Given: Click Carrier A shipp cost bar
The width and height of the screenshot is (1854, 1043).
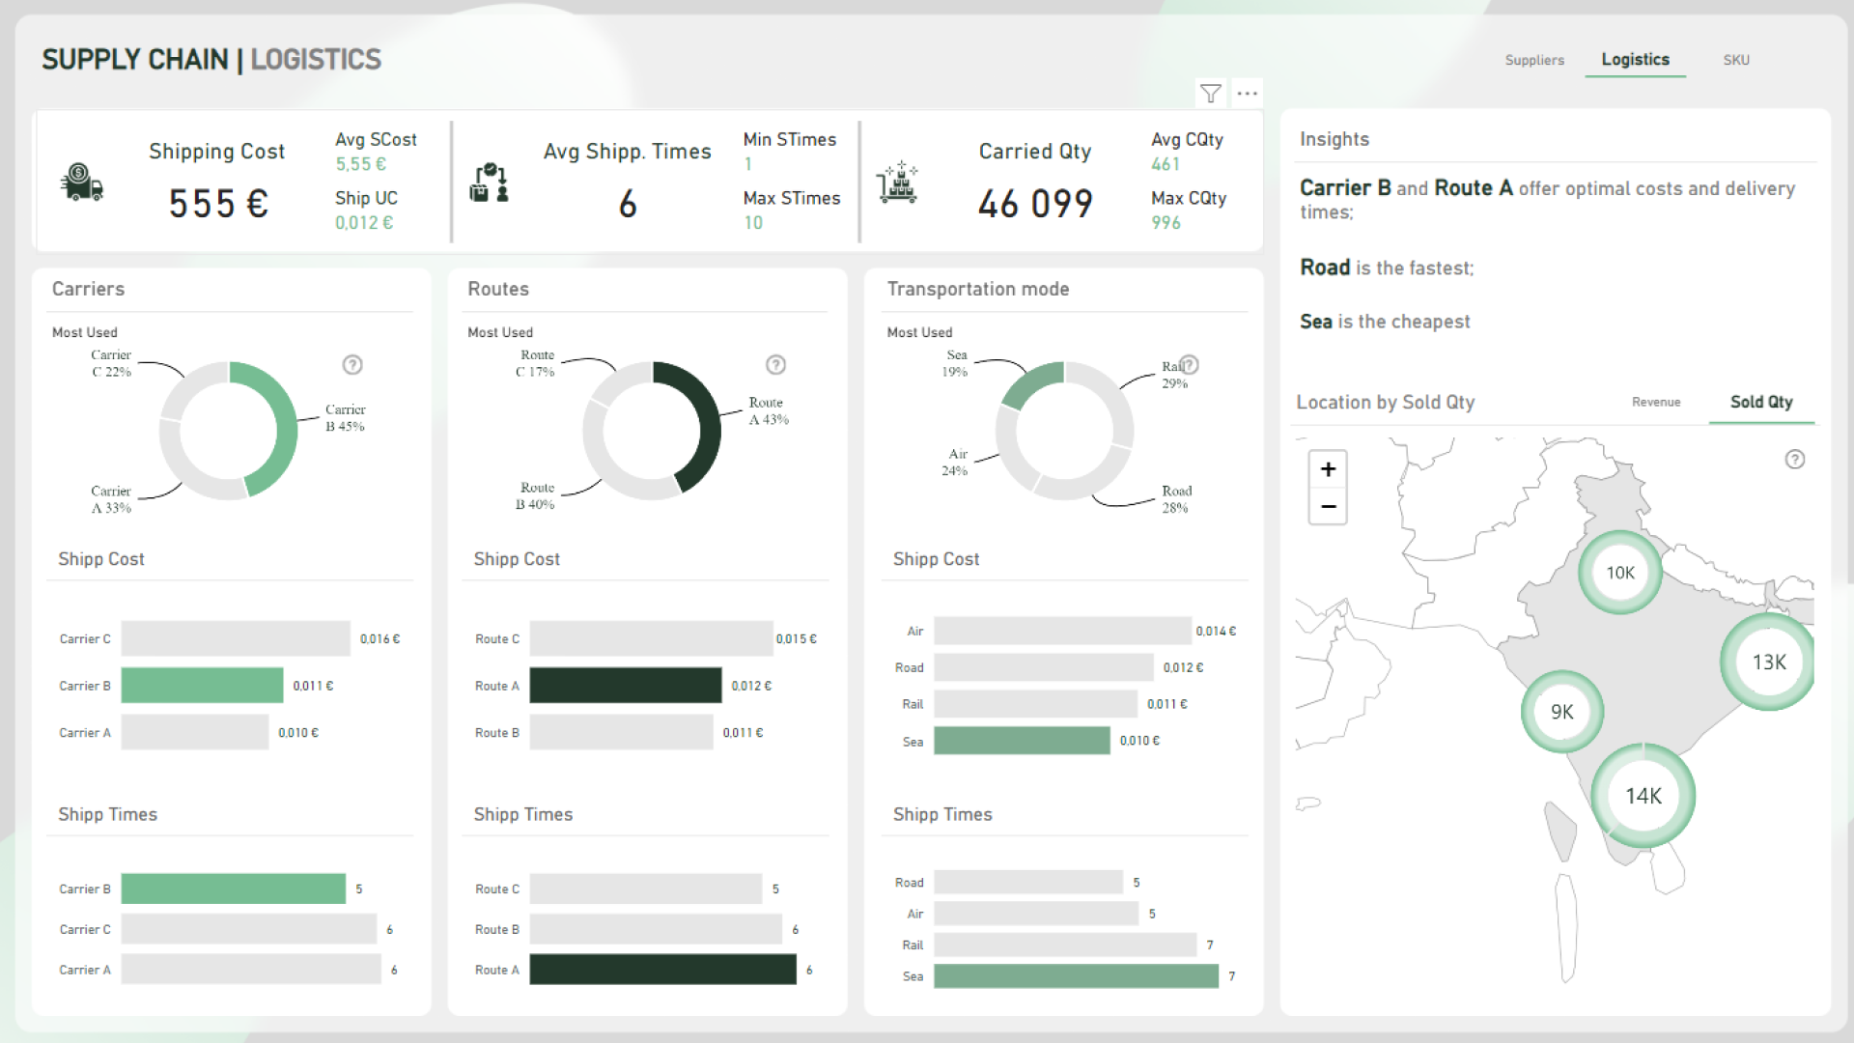Looking at the screenshot, I should click(x=195, y=732).
